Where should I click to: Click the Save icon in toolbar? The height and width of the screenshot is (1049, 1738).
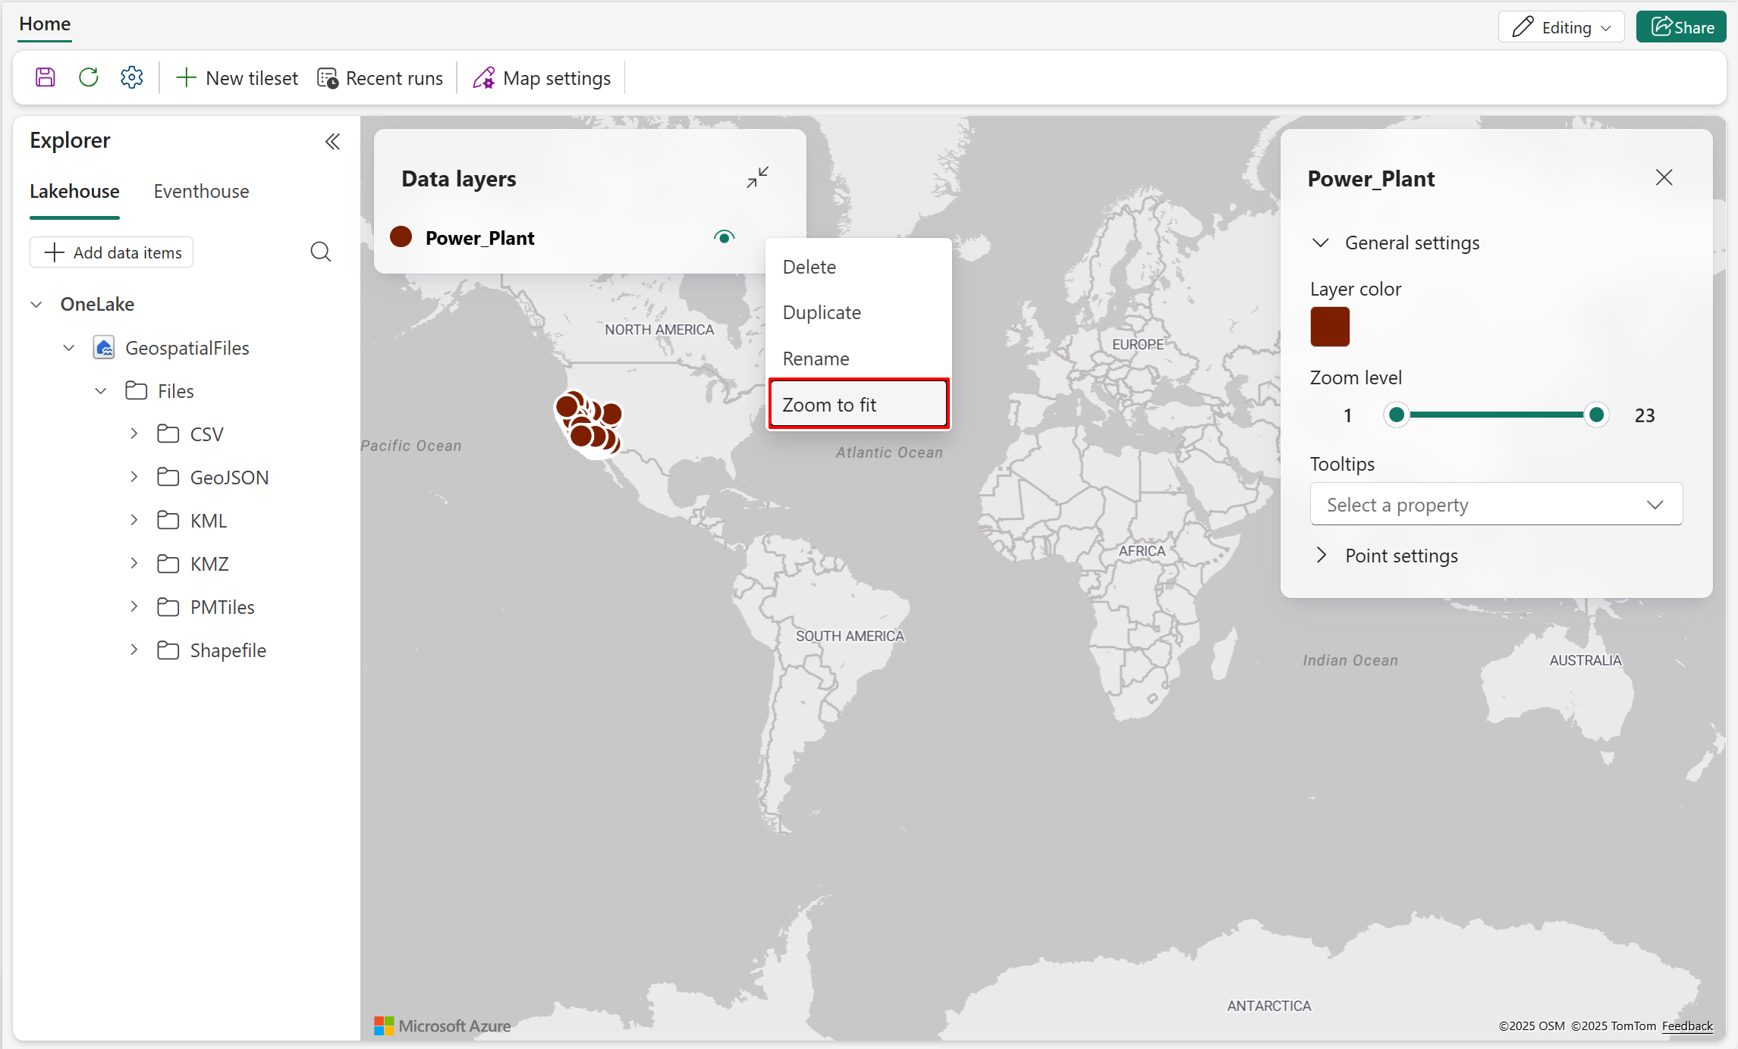point(46,77)
